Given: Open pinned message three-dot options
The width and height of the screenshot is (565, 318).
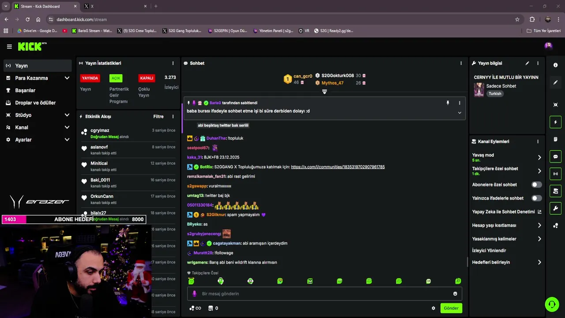Looking at the screenshot, I should tap(460, 103).
